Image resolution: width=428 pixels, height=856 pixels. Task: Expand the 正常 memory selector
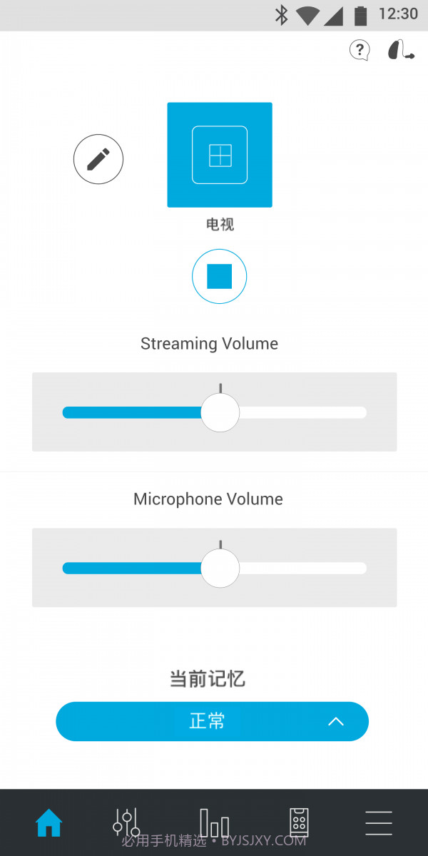pos(212,721)
